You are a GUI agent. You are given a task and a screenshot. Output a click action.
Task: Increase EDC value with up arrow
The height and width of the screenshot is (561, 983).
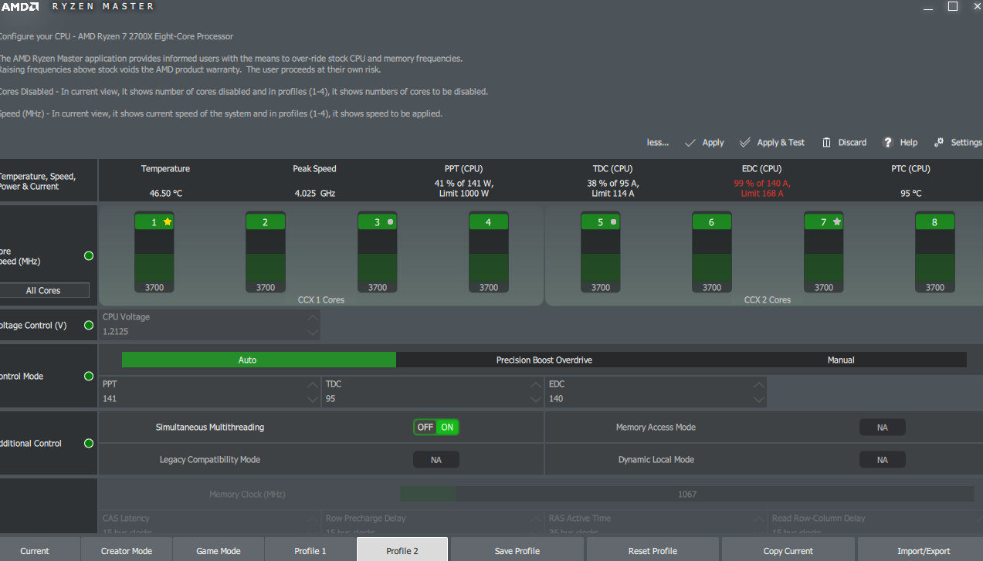point(760,384)
